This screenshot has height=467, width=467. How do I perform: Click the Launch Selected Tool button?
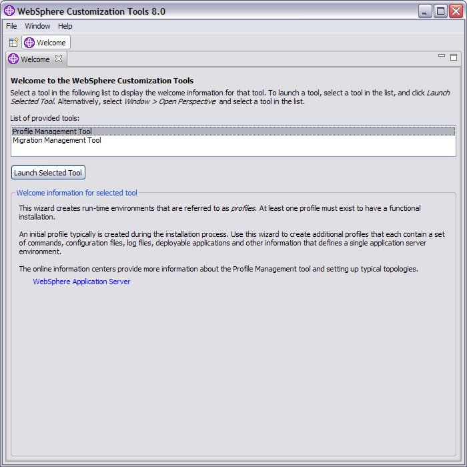click(x=48, y=173)
